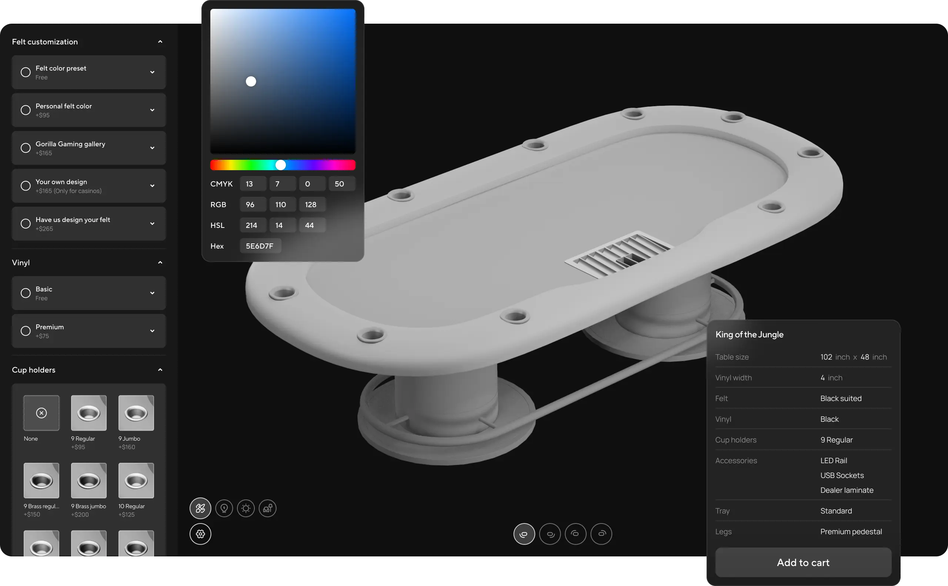The image size is (948, 586).
Task: Click the sofa and lamp room scene icon
Action: click(x=268, y=508)
